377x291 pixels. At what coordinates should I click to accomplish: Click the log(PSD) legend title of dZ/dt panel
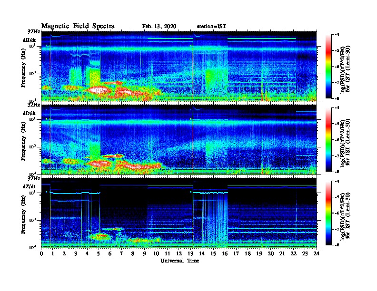pyautogui.click(x=345, y=215)
